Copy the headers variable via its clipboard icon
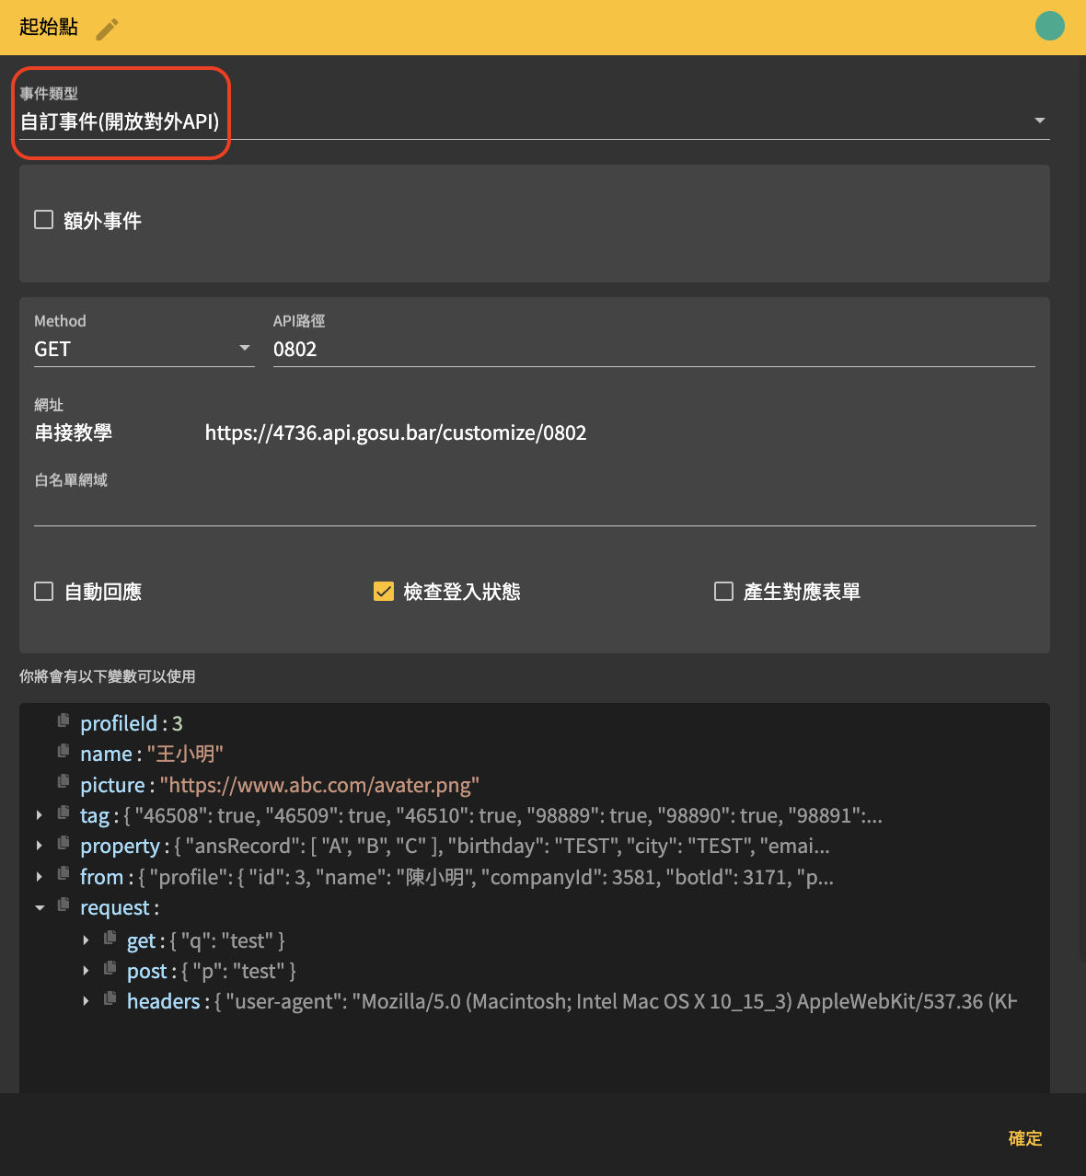Viewport: 1086px width, 1176px height. [x=110, y=998]
